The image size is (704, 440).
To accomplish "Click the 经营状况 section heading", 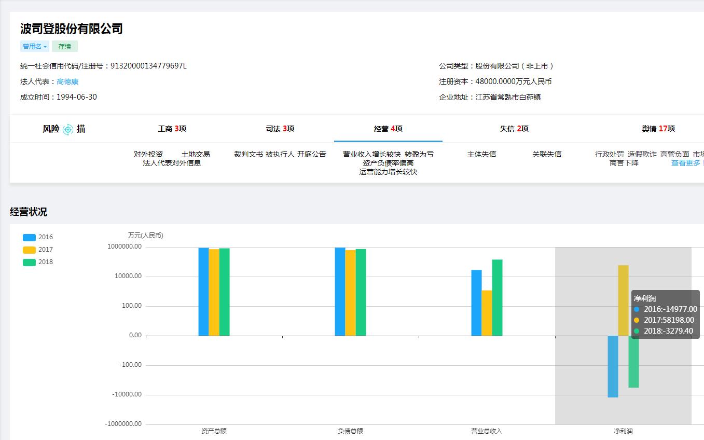I will (29, 212).
